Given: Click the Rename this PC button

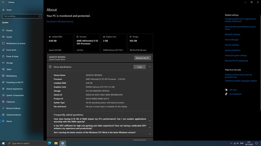Looking at the screenshot, I should (x=142, y=58).
